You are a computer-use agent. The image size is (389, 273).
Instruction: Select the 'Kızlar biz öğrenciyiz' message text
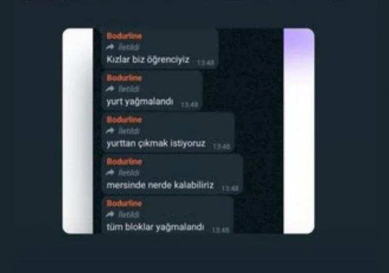[148, 59]
